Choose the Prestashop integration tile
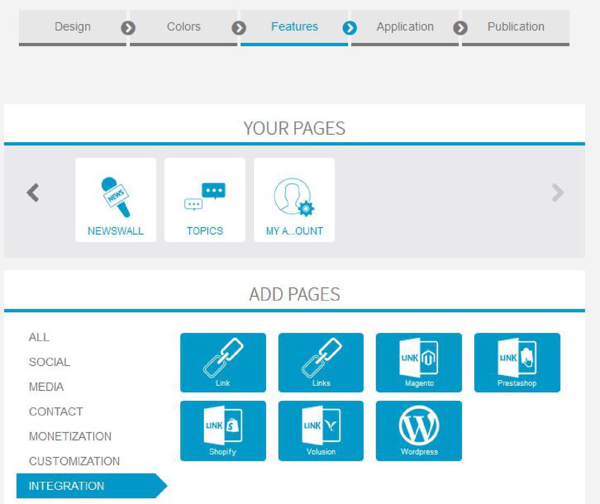 (x=517, y=362)
